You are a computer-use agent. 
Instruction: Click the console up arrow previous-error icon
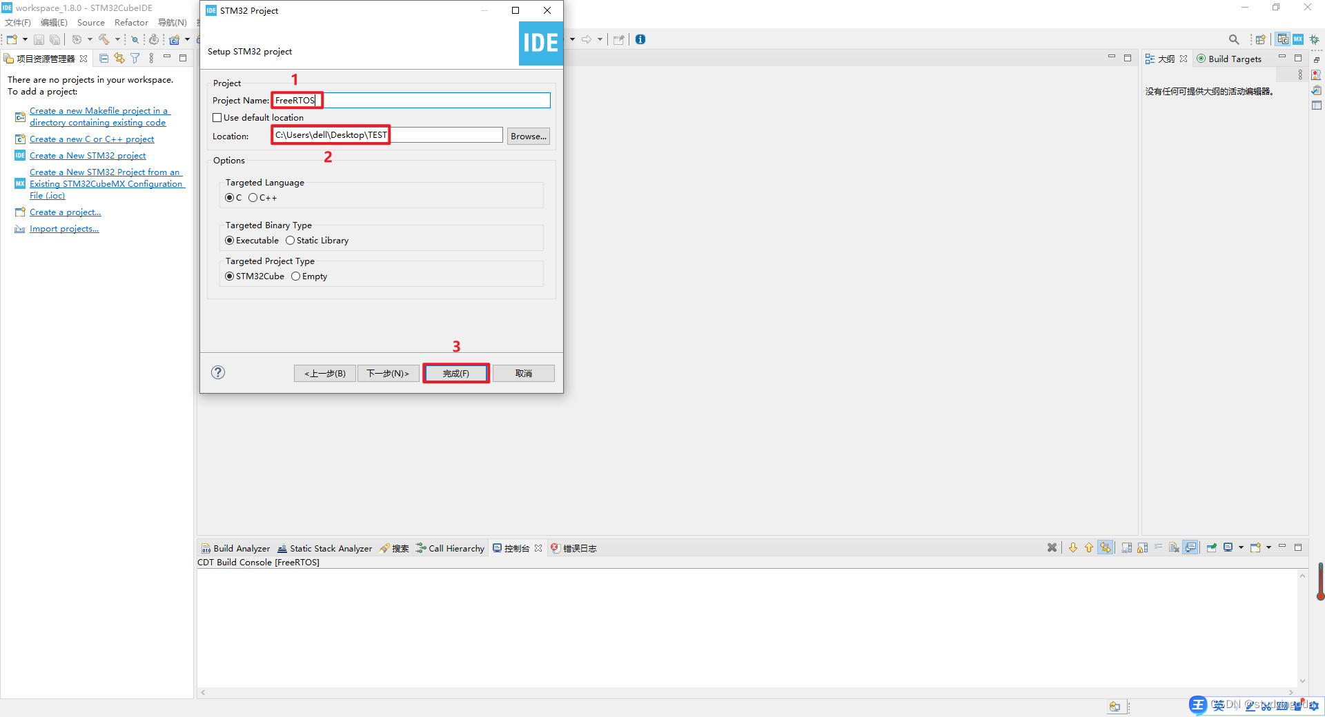(x=1089, y=548)
